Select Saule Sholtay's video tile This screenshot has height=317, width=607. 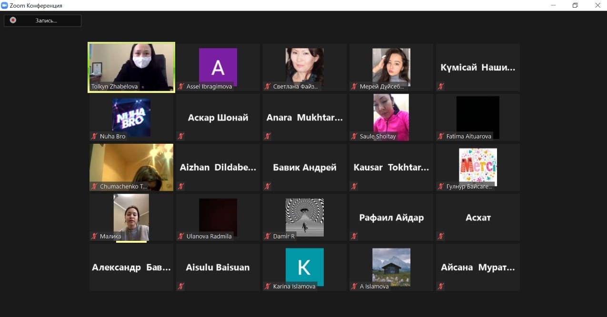(391, 117)
